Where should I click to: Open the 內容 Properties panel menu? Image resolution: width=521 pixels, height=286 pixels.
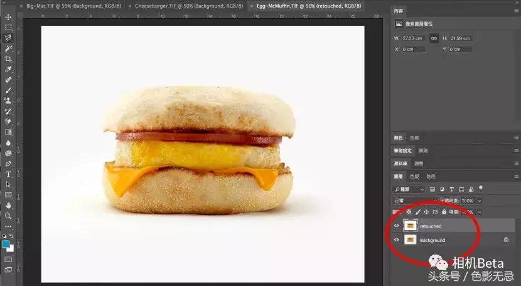[x=517, y=11]
